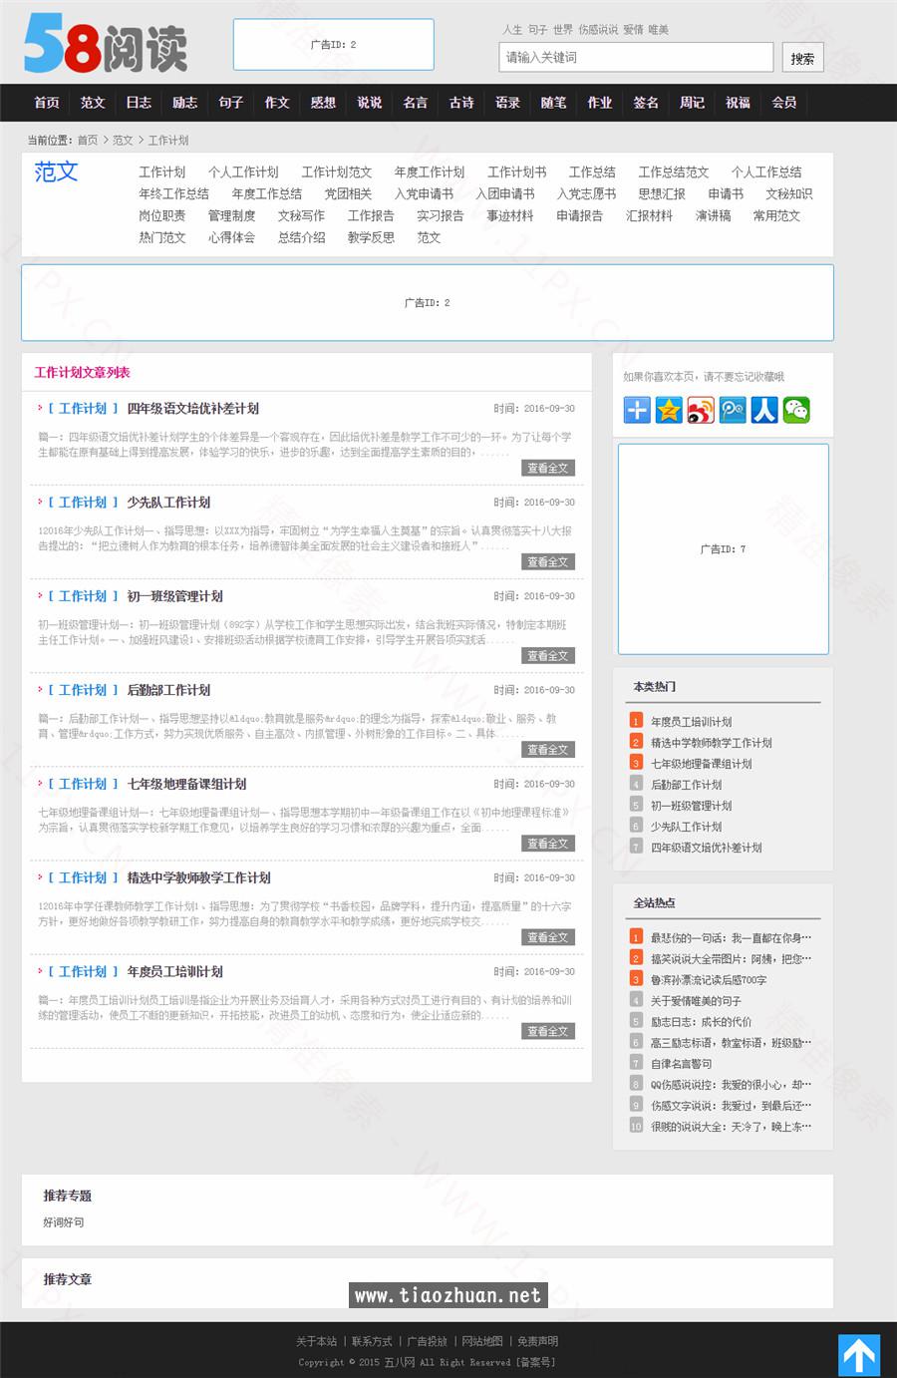Share page via the WeChat icon
This screenshot has width=897, height=1378.
796,409
